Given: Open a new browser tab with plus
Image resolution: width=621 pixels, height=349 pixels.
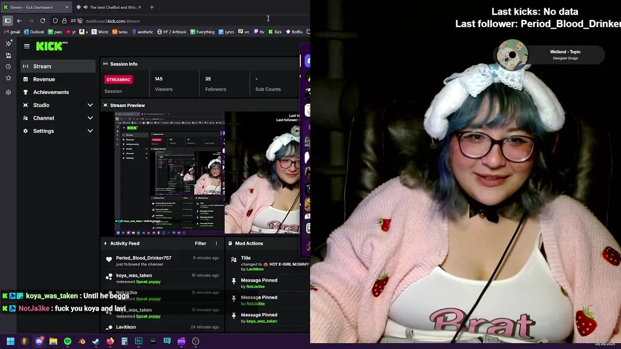Looking at the screenshot, I should [x=151, y=7].
